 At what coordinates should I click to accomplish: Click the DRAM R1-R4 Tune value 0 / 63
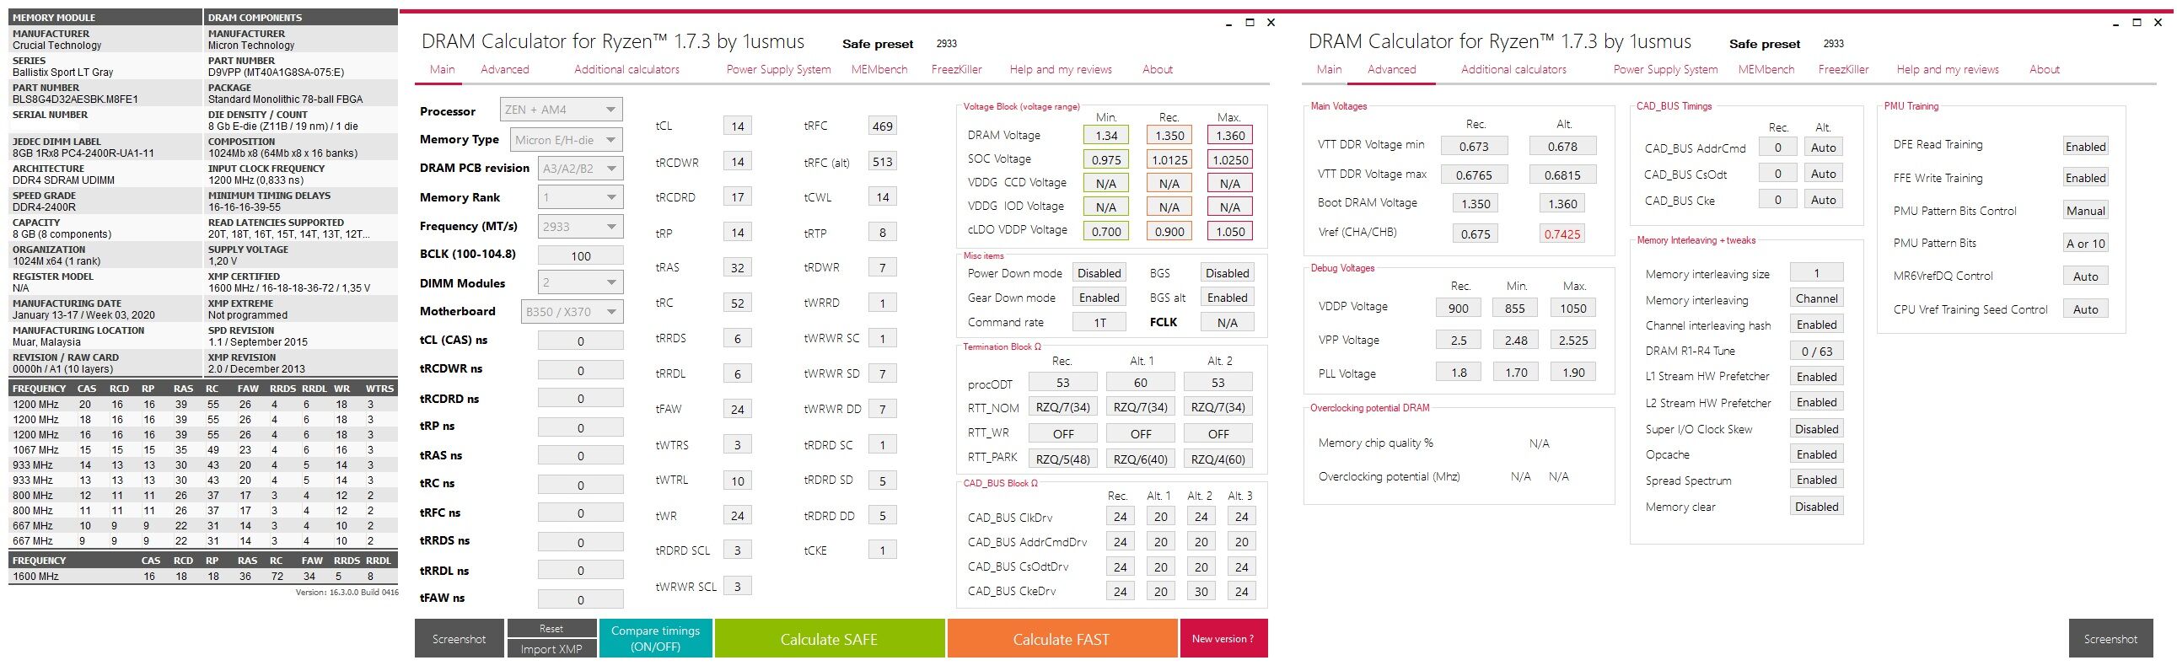point(1816,351)
